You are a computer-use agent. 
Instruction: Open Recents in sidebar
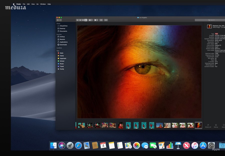click(61, 39)
